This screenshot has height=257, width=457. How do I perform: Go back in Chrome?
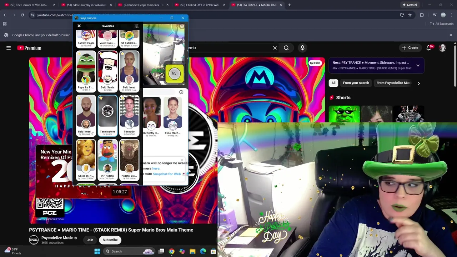coord(5,15)
